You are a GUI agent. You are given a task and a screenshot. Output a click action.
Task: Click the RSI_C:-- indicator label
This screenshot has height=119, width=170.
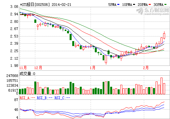click(62, 98)
